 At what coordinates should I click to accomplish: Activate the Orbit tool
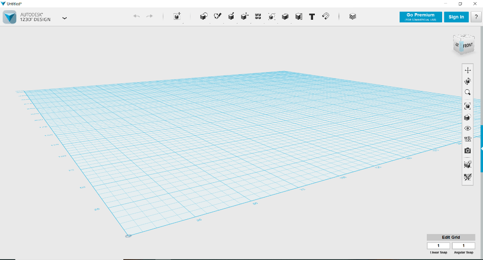(468, 81)
